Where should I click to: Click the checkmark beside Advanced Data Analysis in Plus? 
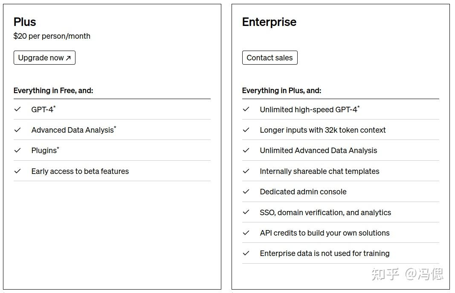[x=17, y=130]
